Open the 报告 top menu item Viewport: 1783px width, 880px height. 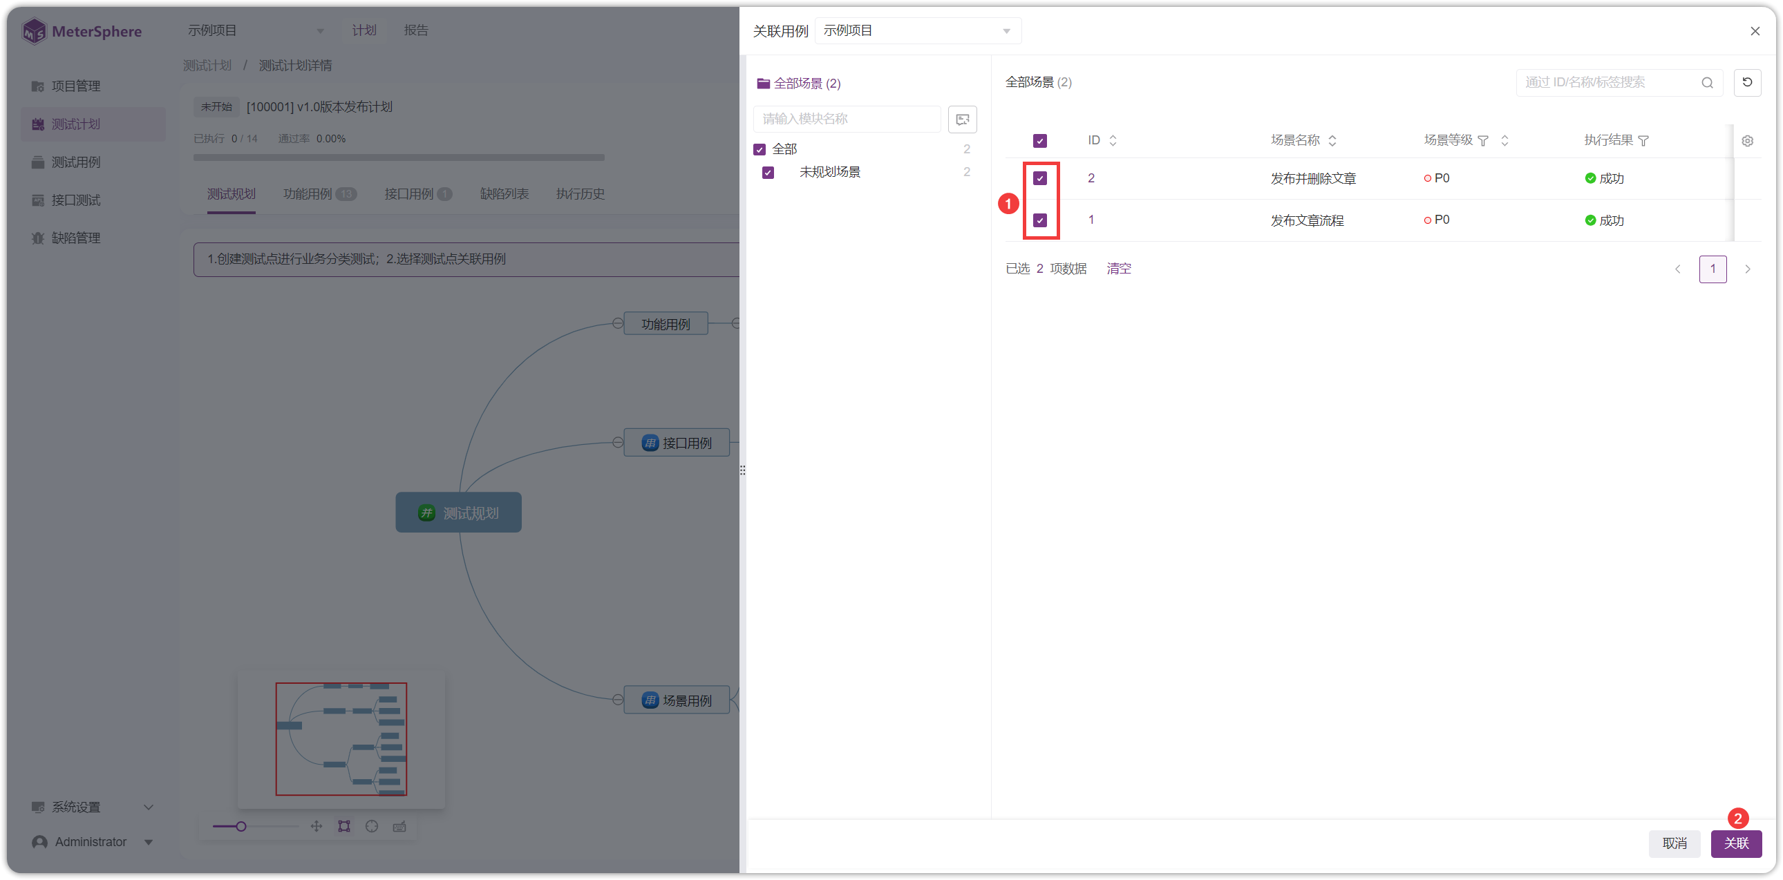pyautogui.click(x=416, y=30)
